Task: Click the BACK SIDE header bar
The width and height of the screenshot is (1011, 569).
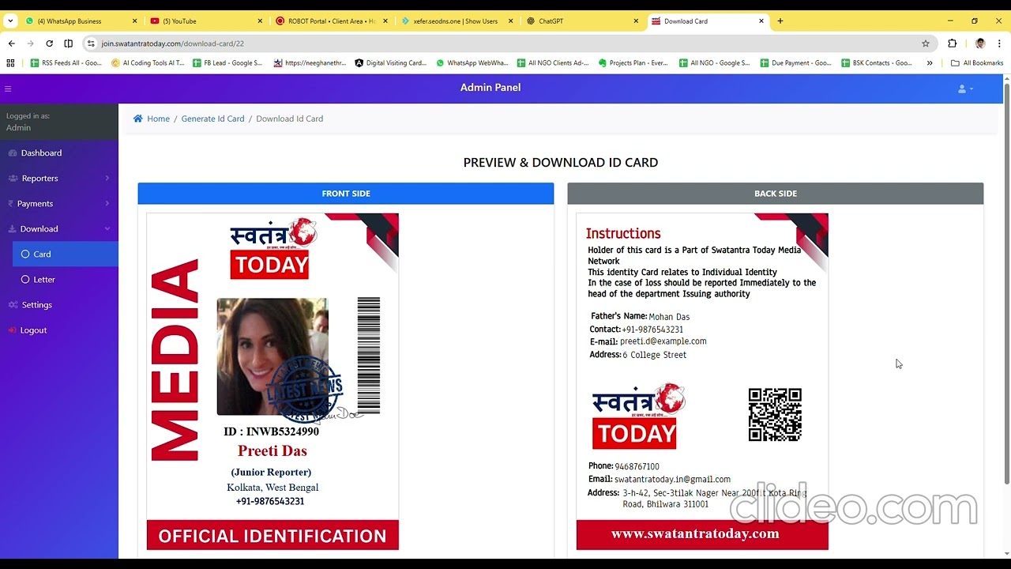Action: click(776, 194)
